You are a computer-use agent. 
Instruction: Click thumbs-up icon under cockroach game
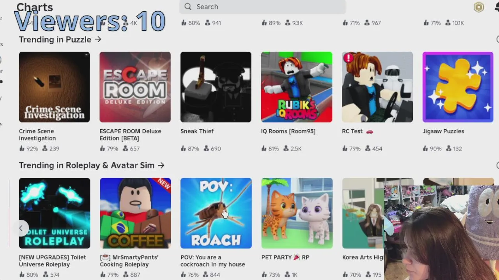tap(184, 275)
